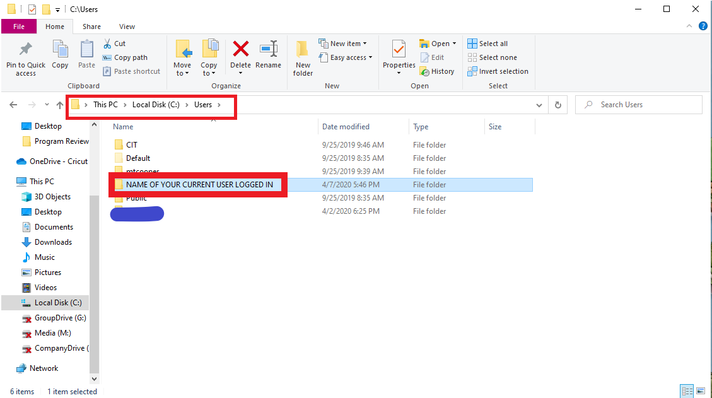Click Select all button
Screen dimensions: 712x398
pos(487,44)
